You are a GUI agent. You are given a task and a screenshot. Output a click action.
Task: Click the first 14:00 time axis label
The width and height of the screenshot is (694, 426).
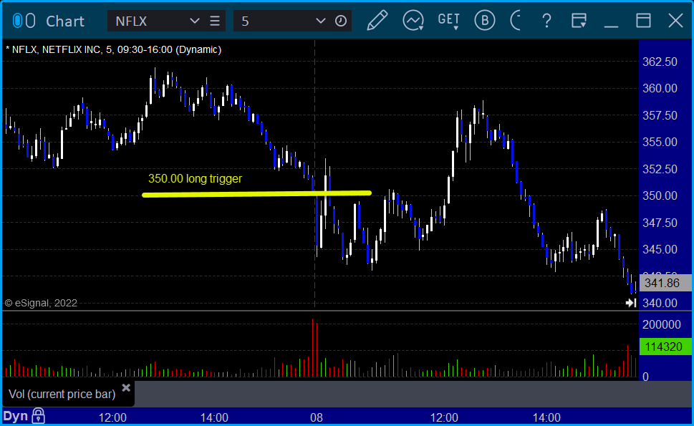[214, 417]
